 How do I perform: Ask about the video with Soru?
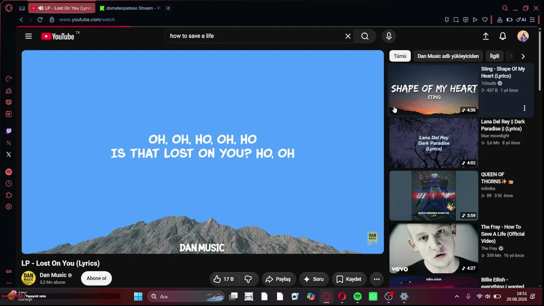pos(313,279)
